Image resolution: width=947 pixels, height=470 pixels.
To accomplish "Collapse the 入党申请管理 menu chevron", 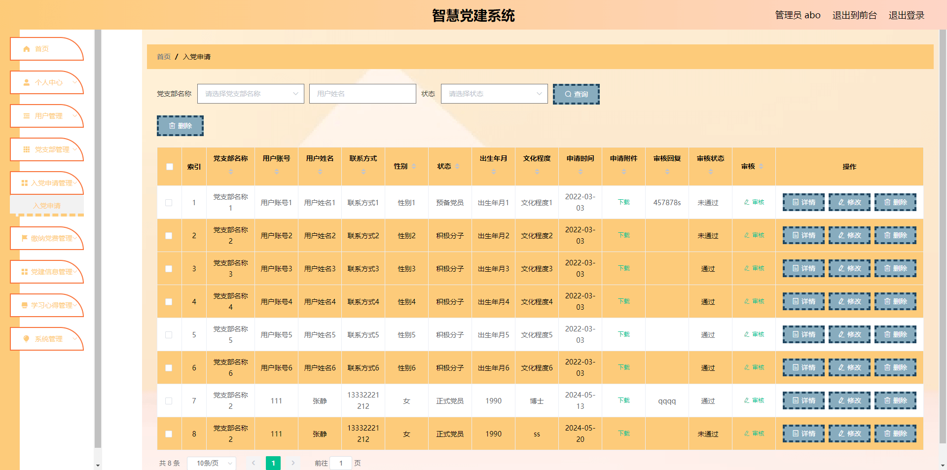I will coord(75,182).
